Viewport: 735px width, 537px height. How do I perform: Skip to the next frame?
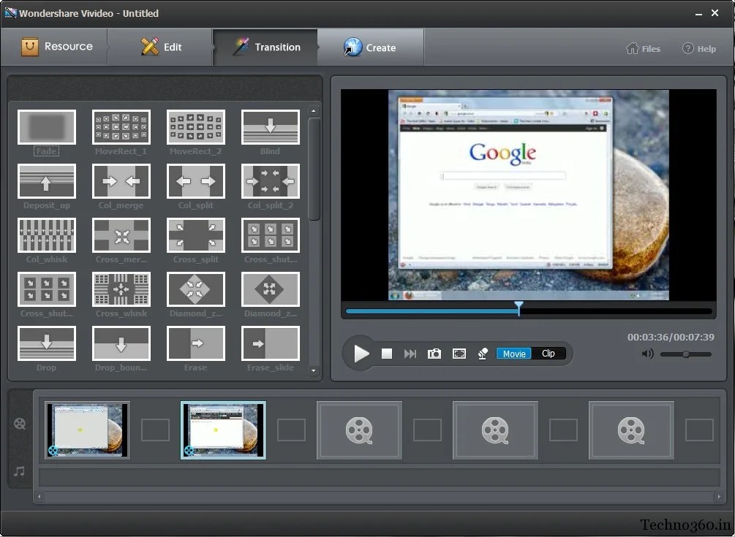tap(410, 354)
